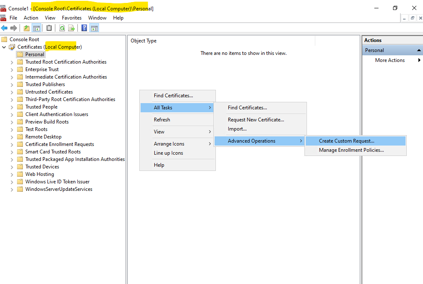Click the Personal folder icon in tree
Screen dimensions: 423x284
(20, 54)
